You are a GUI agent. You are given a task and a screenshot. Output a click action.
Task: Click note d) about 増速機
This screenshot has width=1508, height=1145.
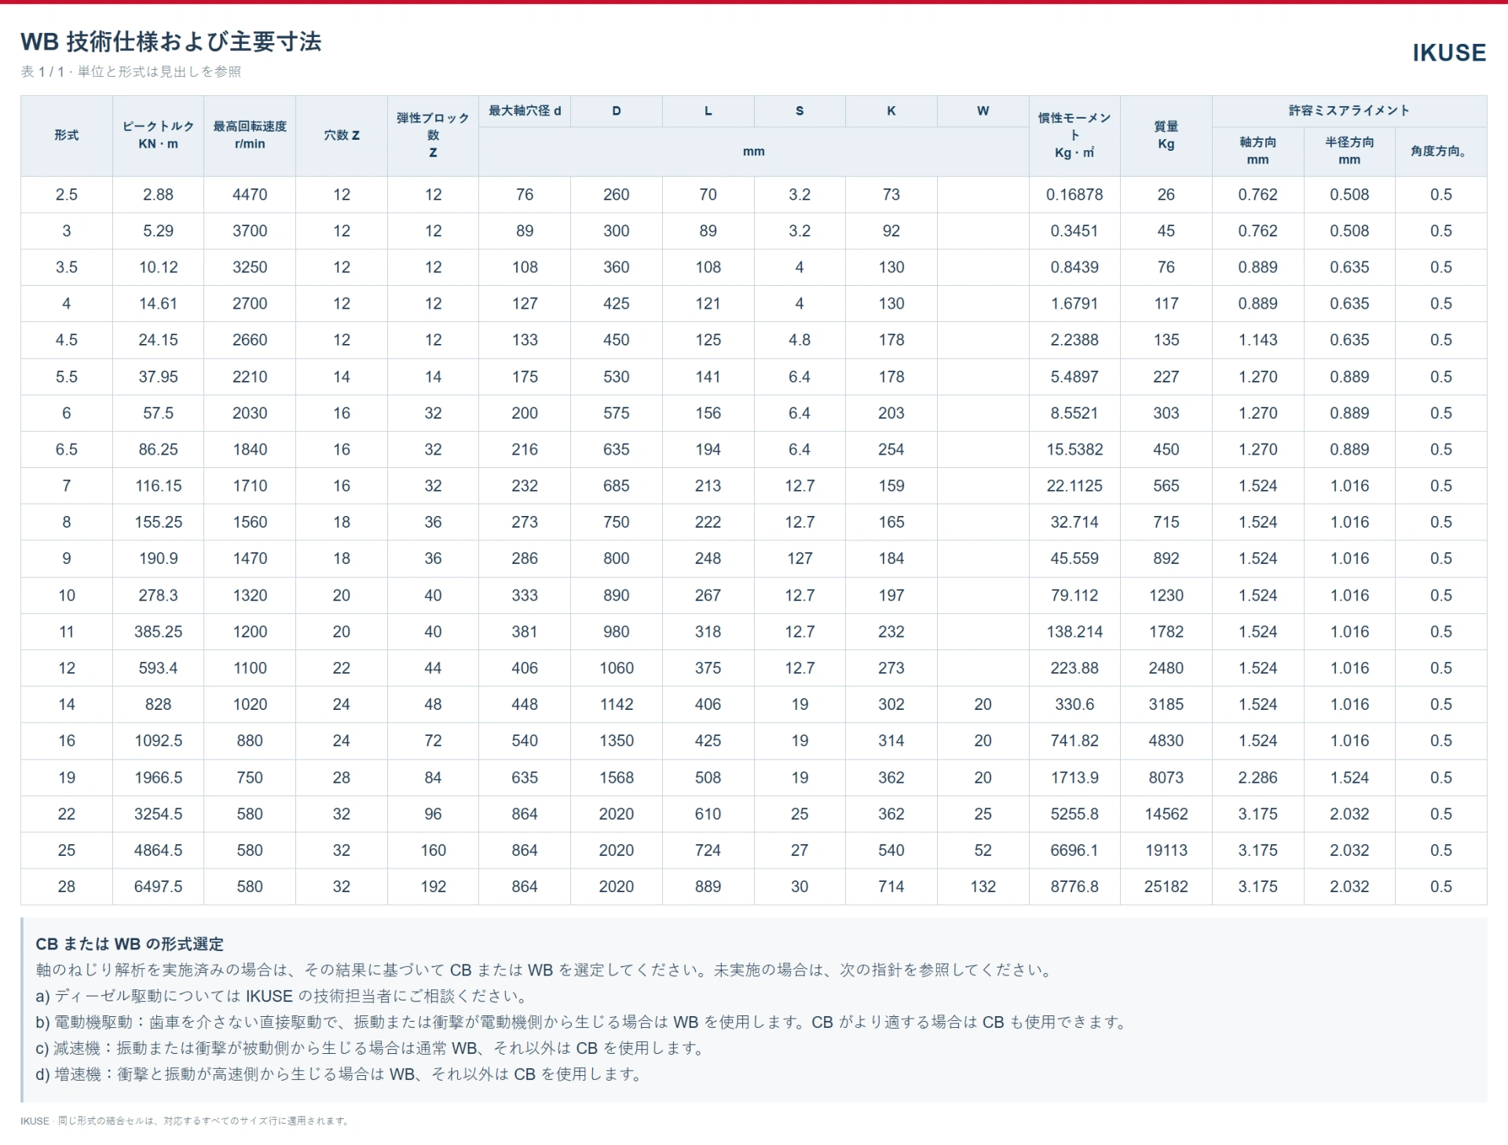tap(341, 1074)
